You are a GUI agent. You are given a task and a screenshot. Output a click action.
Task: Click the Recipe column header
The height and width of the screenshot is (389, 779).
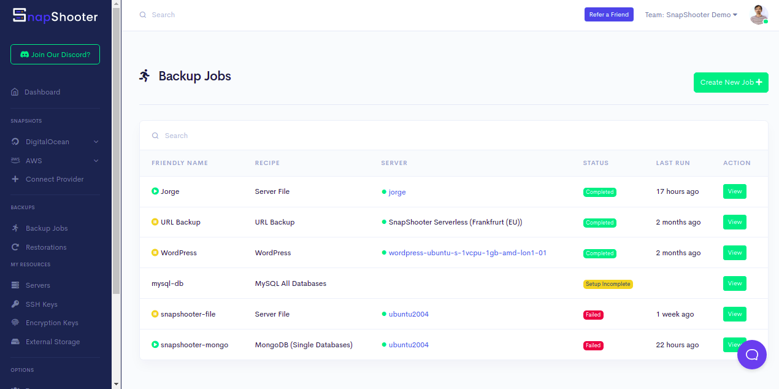[x=267, y=163]
